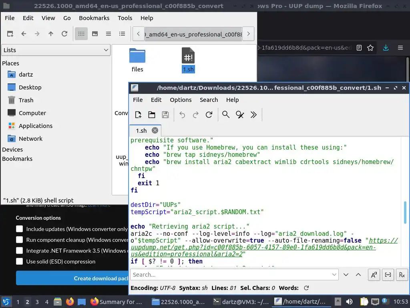Open search history dropdown in editor
The image size is (410, 308).
(334, 275)
